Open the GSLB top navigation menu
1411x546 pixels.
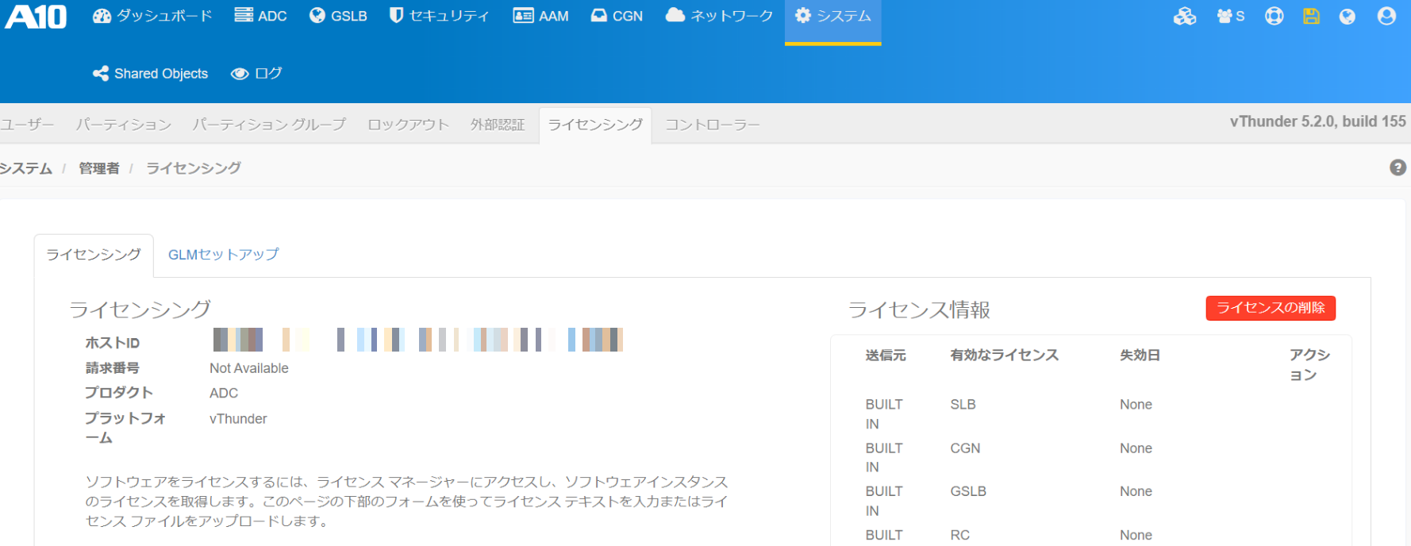click(x=338, y=16)
